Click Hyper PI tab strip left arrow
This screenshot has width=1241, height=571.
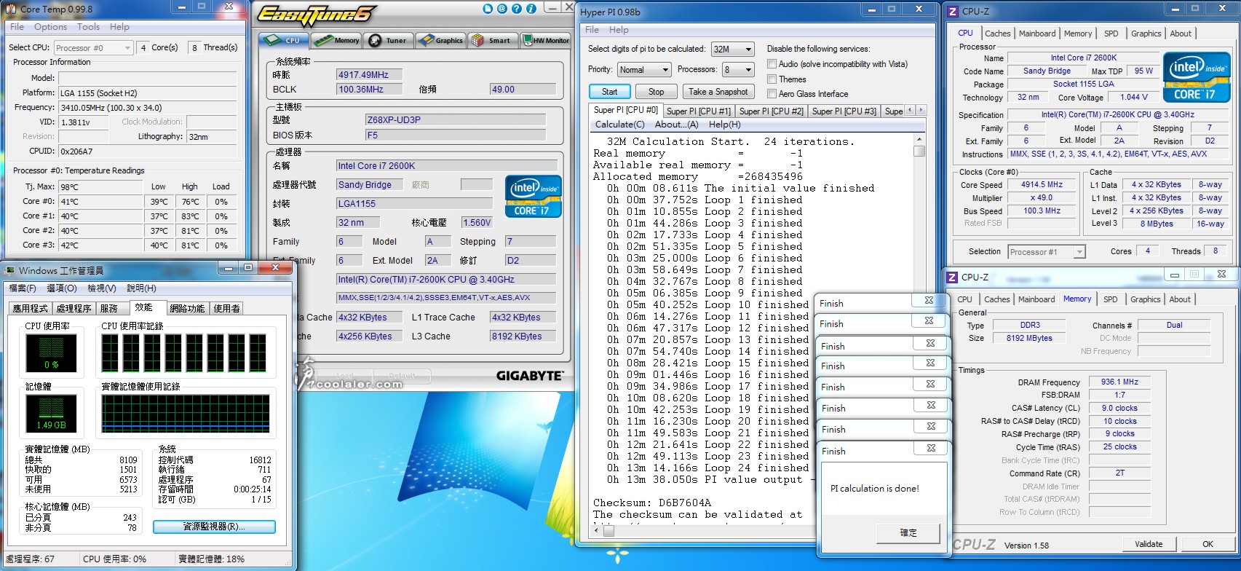coord(910,111)
